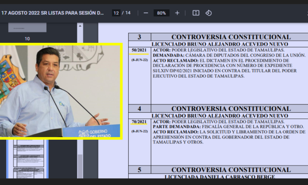
Task: Click the item 4 'CONTROVERSIA CONSTITUCIONAL' heading
Action: coord(231,109)
